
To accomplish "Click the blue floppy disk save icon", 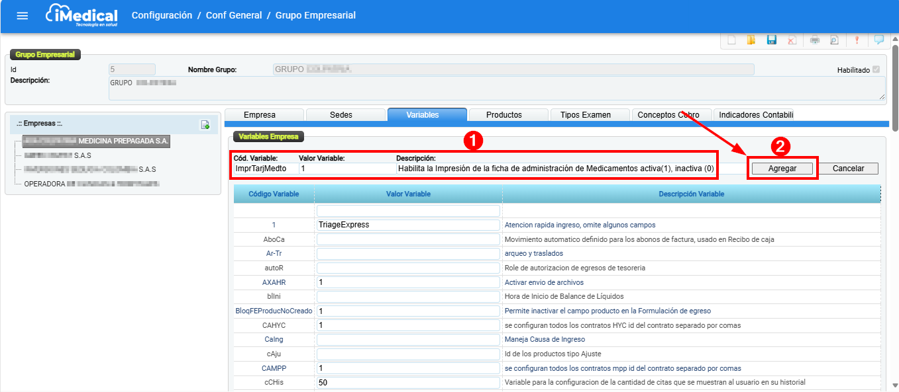I will click(771, 40).
